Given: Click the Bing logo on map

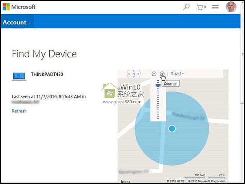Looking at the screenshot, I should [x=125, y=181].
